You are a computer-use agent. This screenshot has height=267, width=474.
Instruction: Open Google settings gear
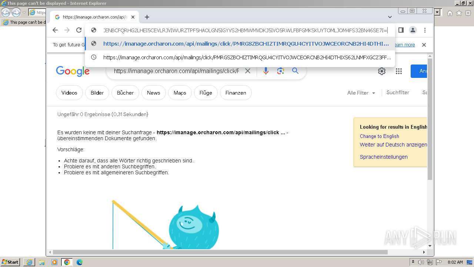coord(382,71)
